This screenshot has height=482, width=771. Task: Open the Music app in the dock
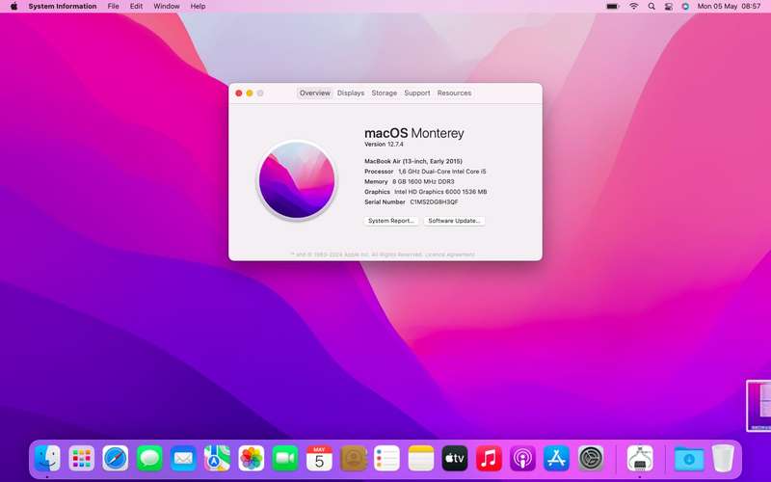coord(489,459)
